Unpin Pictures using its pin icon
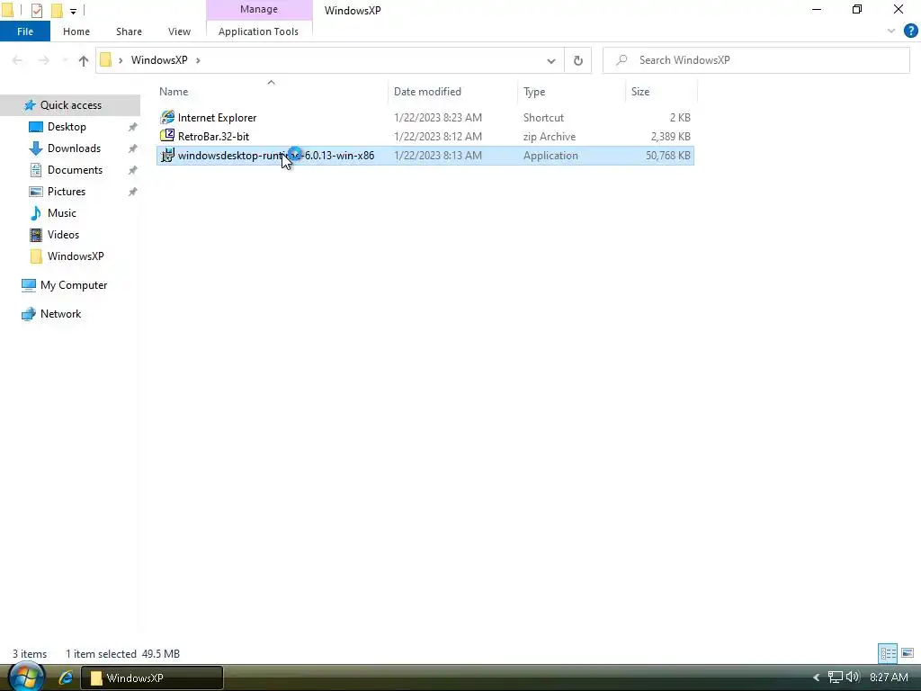Screen dimensions: 921x691 (133, 192)
